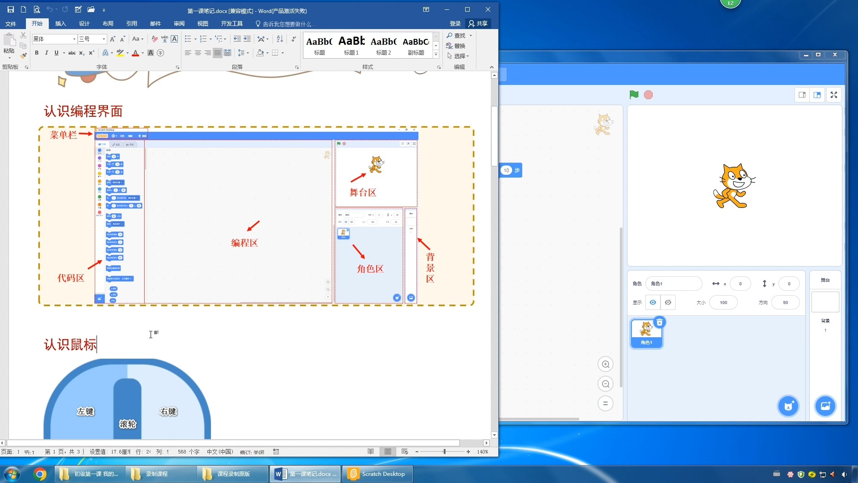Click the choose a sprite cat button
858x483 pixels.
pyautogui.click(x=788, y=406)
